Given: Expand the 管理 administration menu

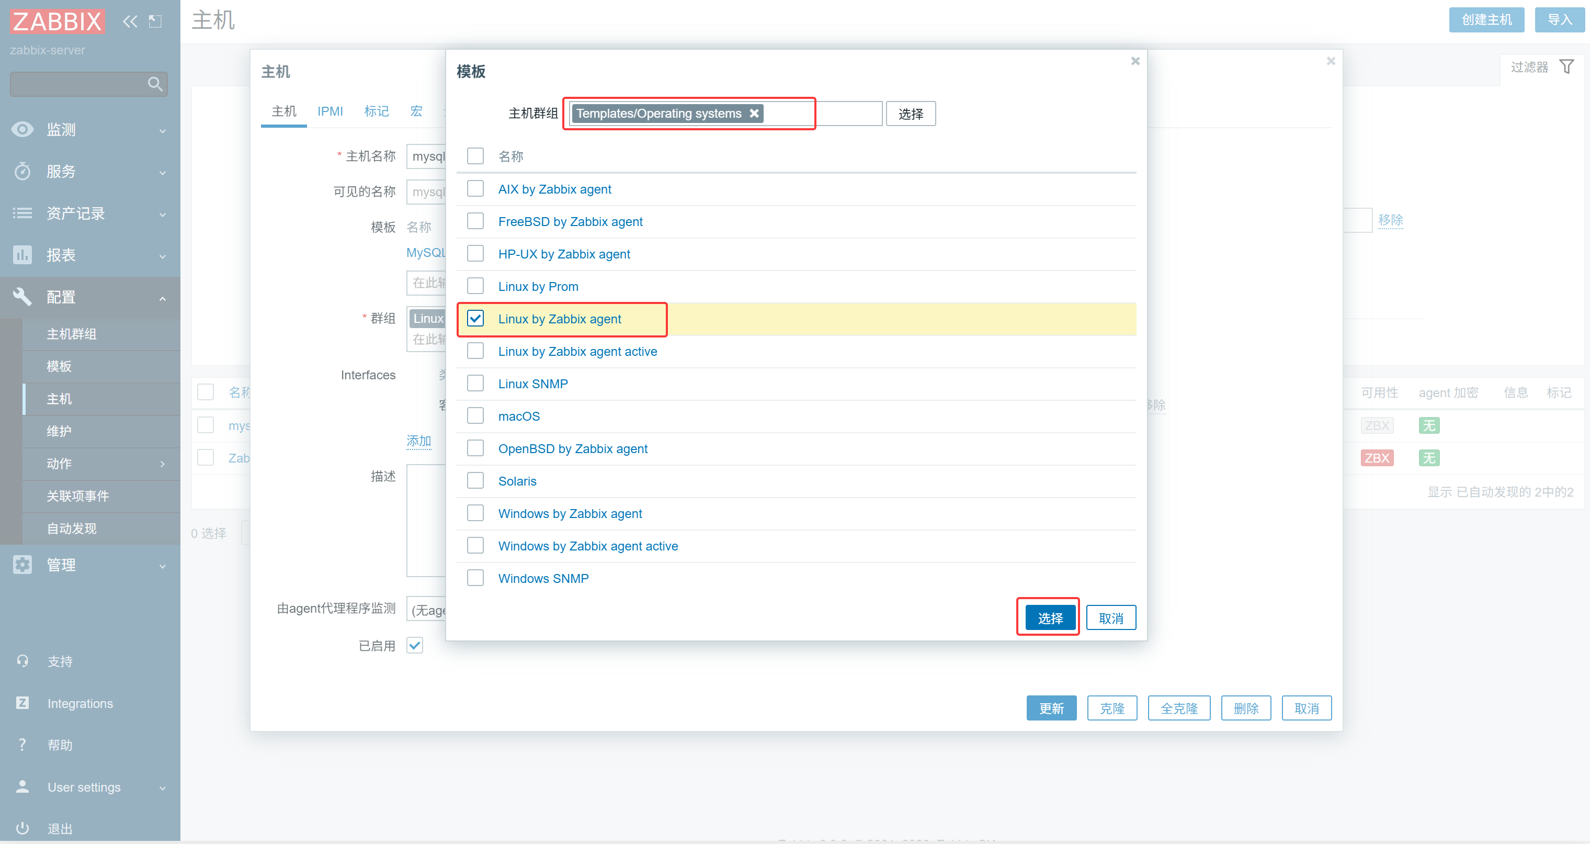Looking at the screenshot, I should 162,566.
